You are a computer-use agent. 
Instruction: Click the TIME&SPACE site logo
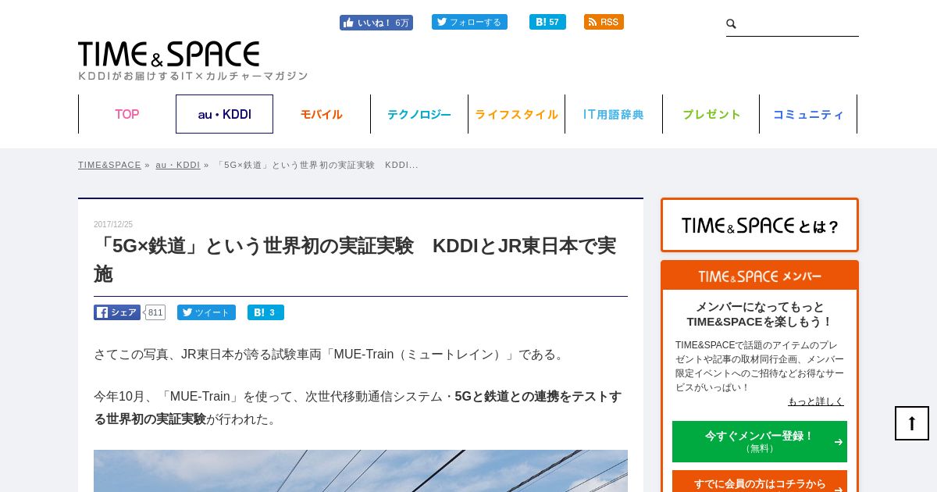(169, 54)
